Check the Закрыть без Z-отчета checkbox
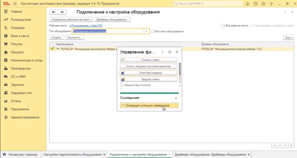Screen dimensions: 297x158 pos(122,85)
